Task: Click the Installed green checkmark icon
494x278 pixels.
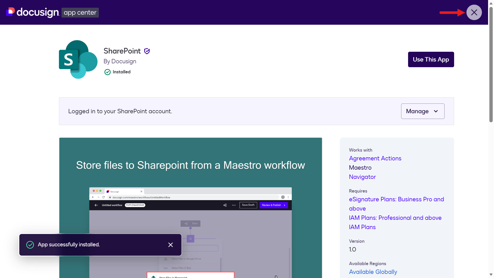Action: pos(108,72)
